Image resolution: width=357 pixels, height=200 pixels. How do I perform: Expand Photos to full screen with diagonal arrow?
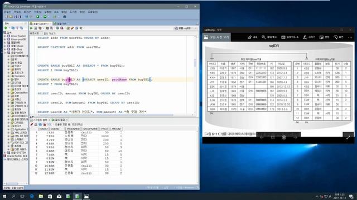coord(348,137)
